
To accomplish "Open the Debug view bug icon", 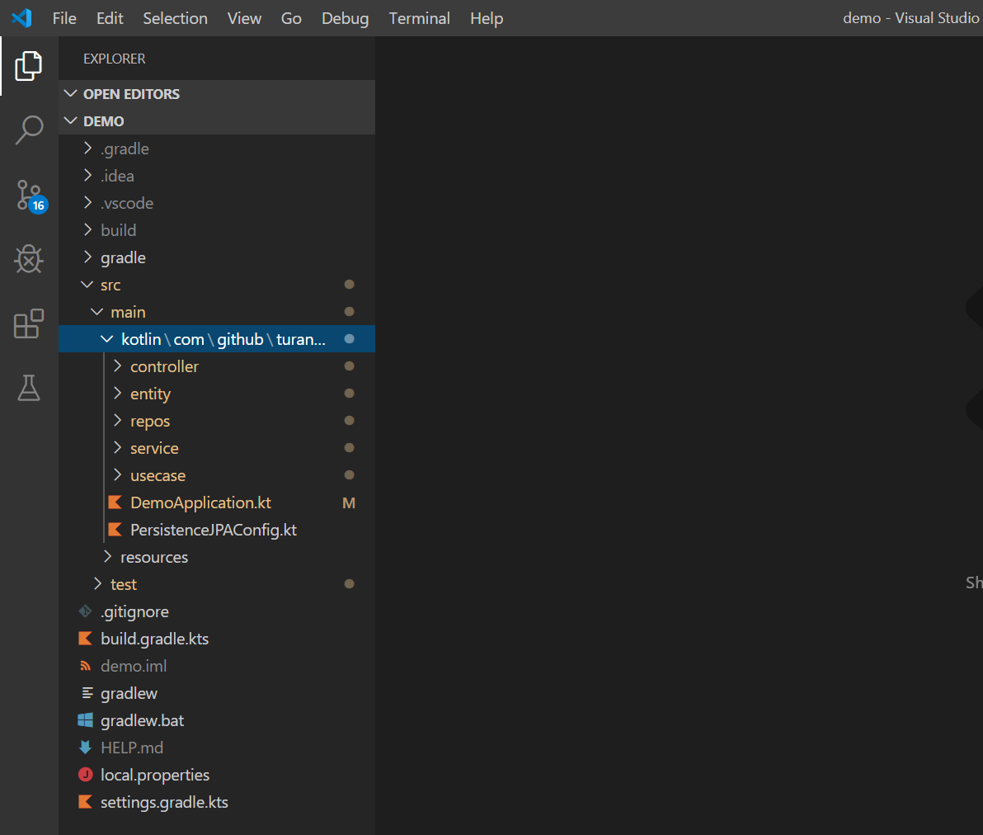I will tap(29, 259).
